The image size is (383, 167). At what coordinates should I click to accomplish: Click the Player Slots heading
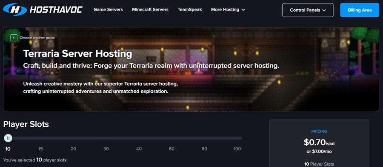26,124
